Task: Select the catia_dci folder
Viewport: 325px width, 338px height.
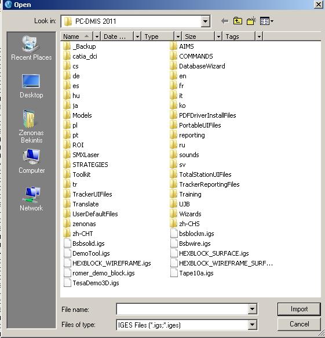Action: (x=81, y=56)
